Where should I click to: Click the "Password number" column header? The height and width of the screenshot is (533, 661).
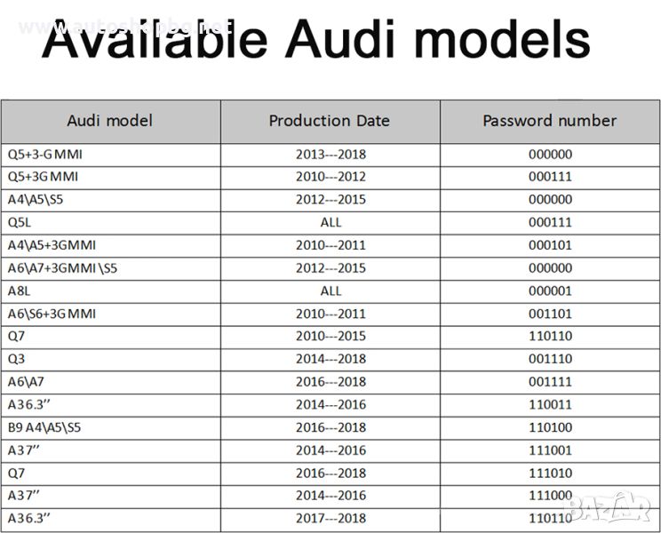tap(550, 121)
